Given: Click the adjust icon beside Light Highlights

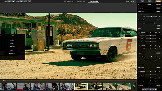Looking at the screenshot, I should [x=139, y=36].
